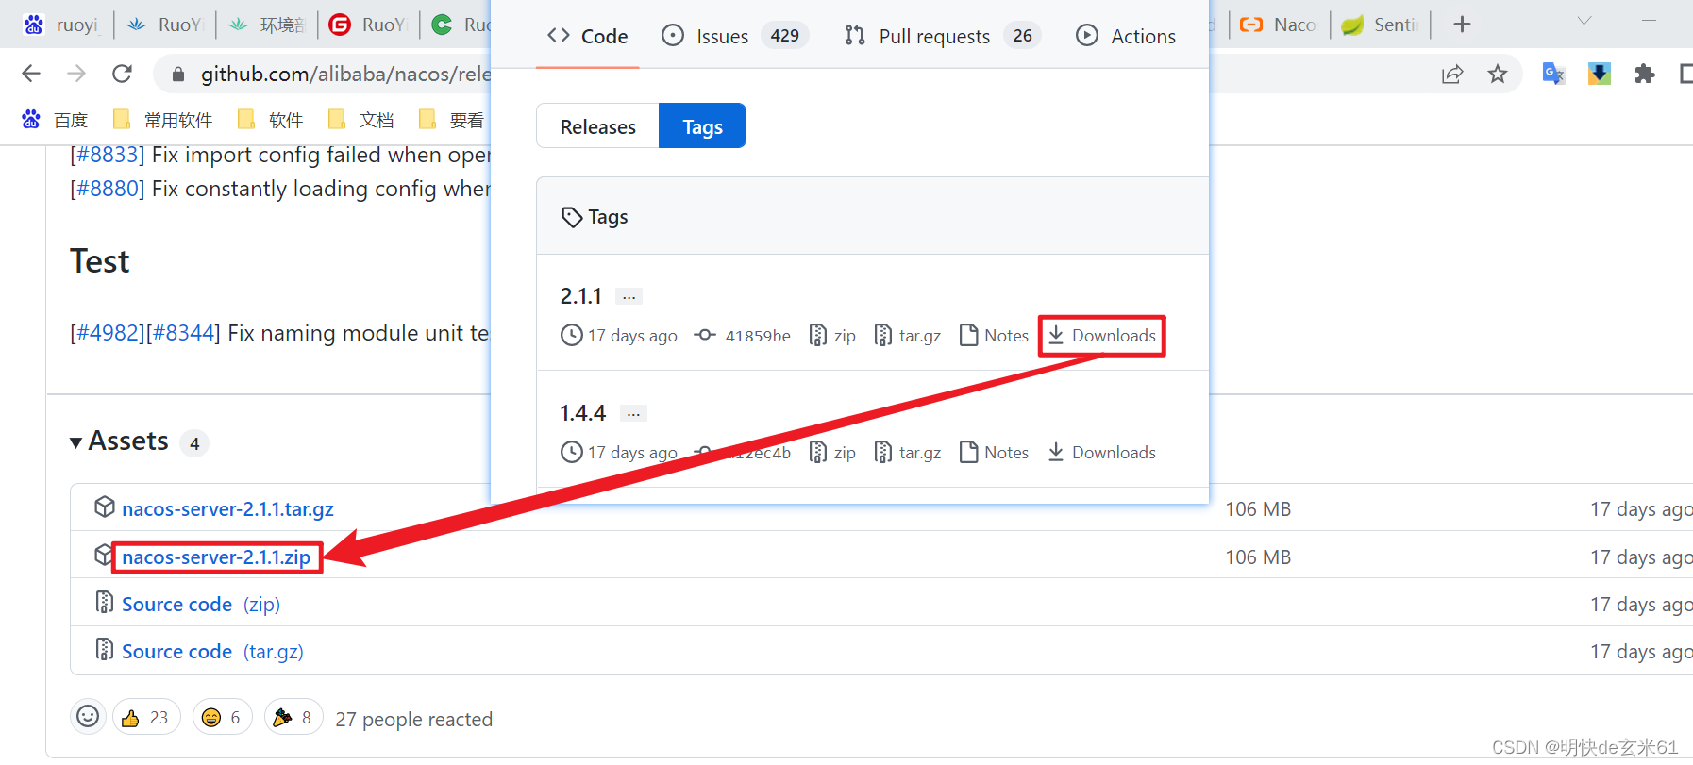This screenshot has width=1693, height=765.
Task: Open the 百度 bookmark
Action: click(x=55, y=120)
